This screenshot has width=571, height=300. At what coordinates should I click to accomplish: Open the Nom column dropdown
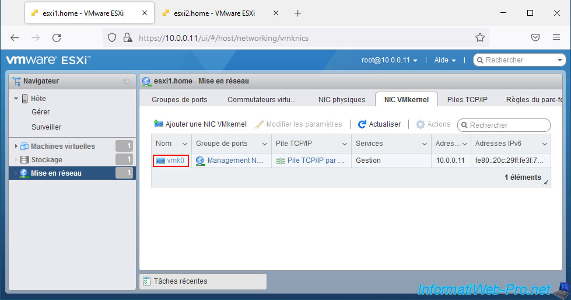tap(185, 144)
